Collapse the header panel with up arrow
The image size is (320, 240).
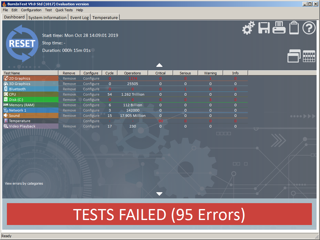coord(159,65)
